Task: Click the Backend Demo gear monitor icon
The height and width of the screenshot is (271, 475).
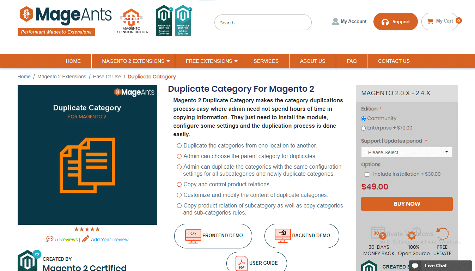Action: 283,236
